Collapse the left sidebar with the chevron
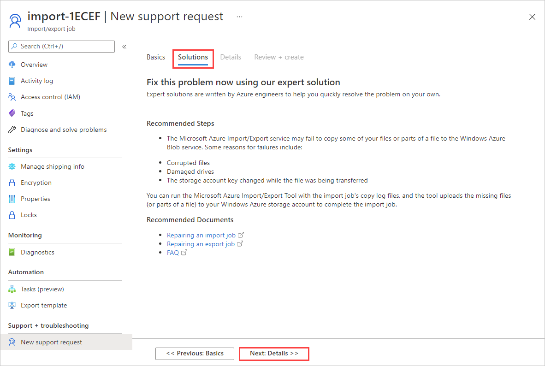The image size is (545, 366). click(124, 46)
